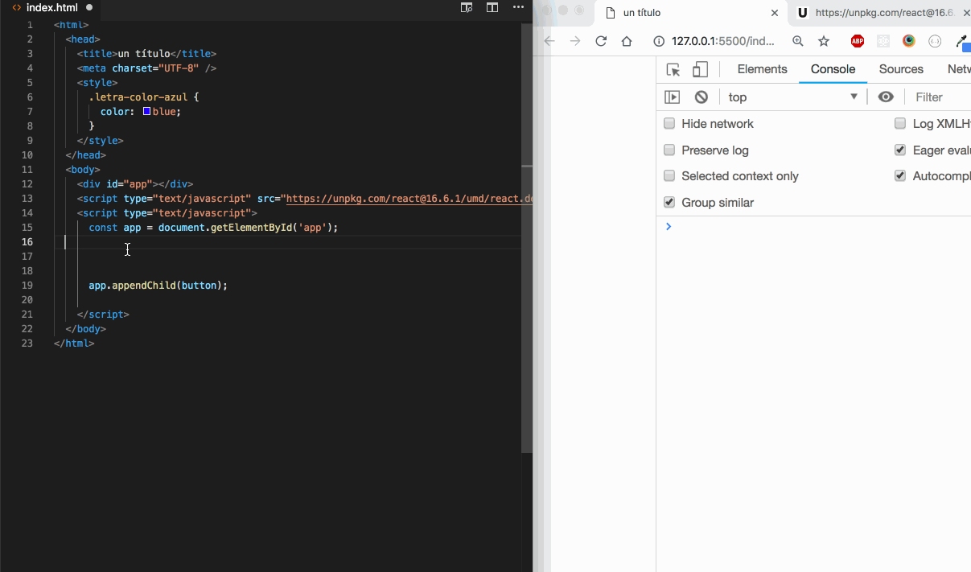Image resolution: width=971 pixels, height=572 pixels.
Task: Disable Eager evaluation checkbox
Action: point(900,150)
